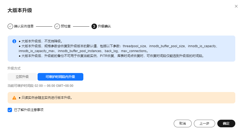Uncheck the 已了解升级注意事项 checkbox
The height and width of the screenshot is (133, 241).
point(10,110)
